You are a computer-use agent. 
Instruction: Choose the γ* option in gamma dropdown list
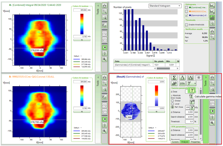click(192, 107)
